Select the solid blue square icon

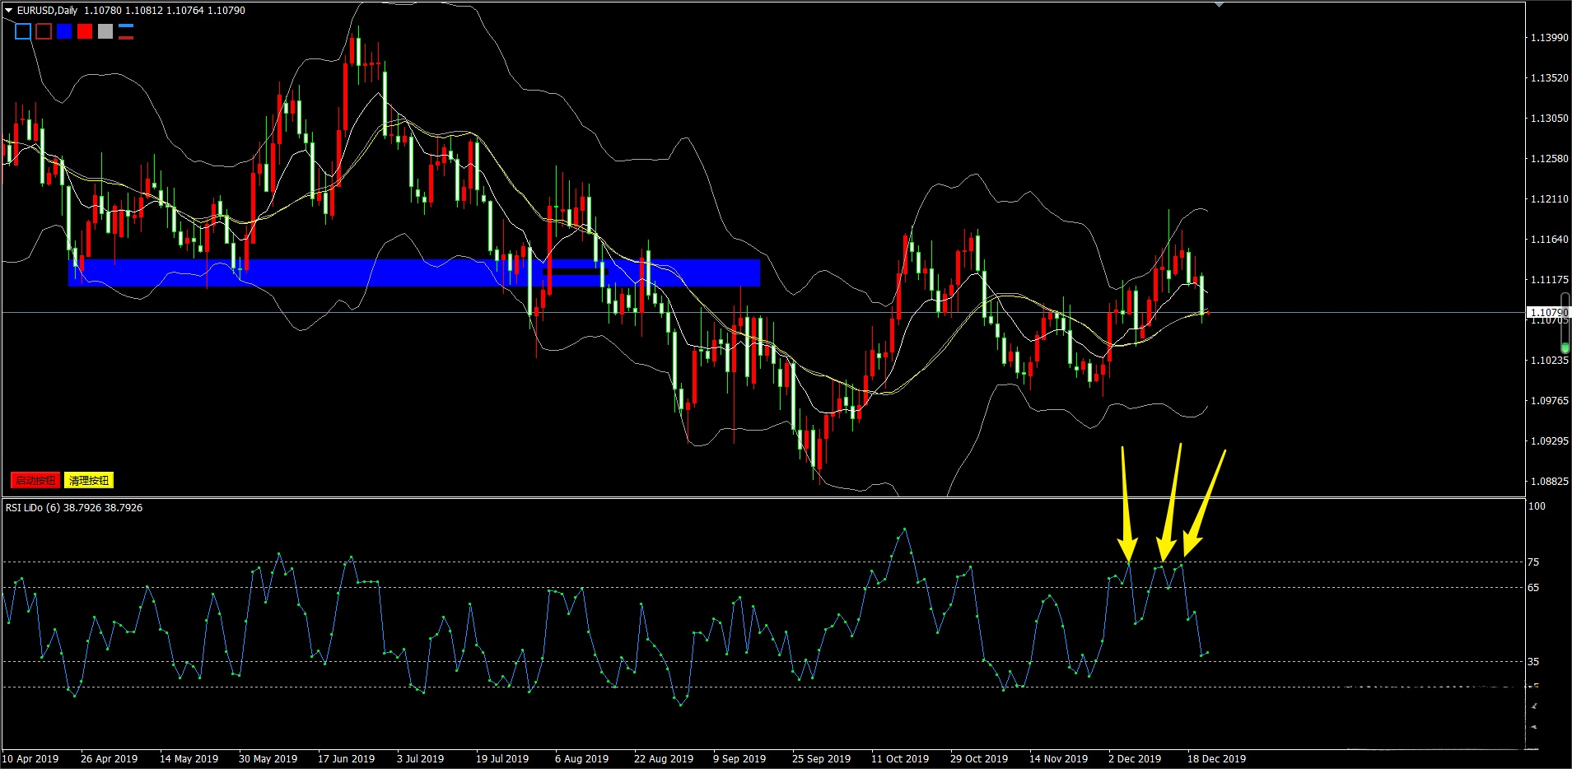(x=64, y=32)
